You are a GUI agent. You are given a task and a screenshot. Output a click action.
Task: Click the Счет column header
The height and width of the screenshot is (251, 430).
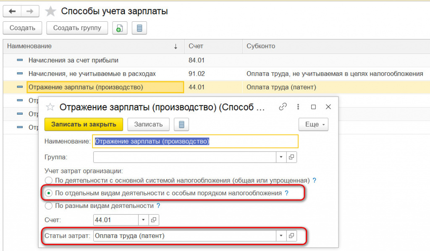(x=214, y=46)
